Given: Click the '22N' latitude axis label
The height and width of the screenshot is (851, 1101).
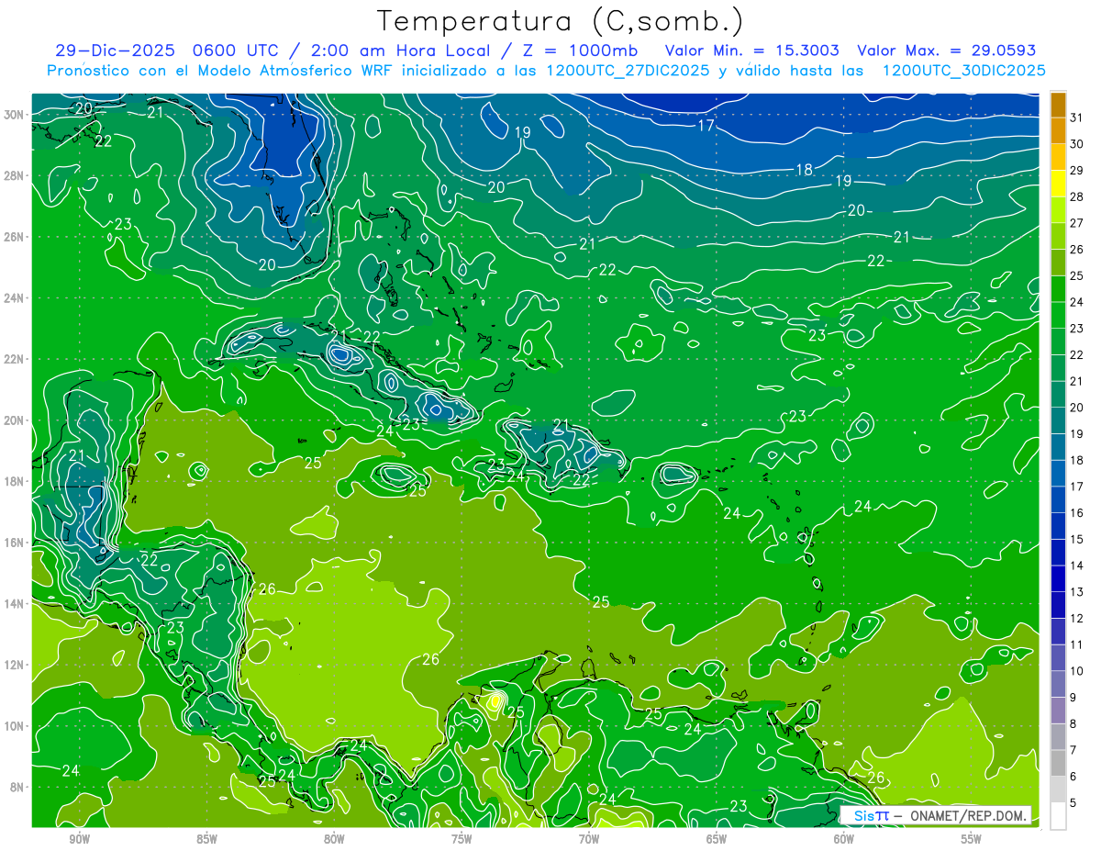Looking at the screenshot, I should click(x=16, y=359).
